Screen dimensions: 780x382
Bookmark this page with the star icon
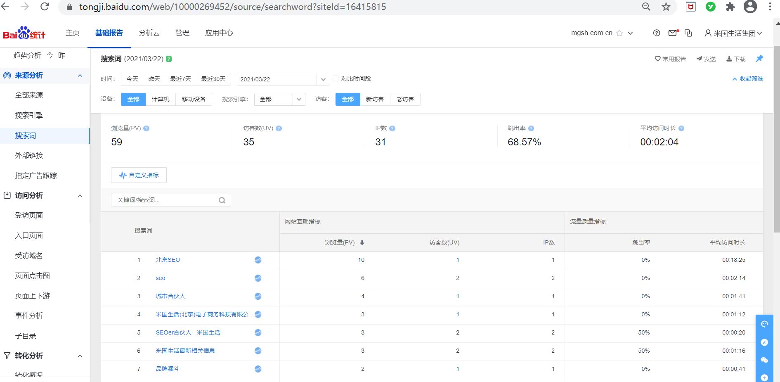coord(666,7)
